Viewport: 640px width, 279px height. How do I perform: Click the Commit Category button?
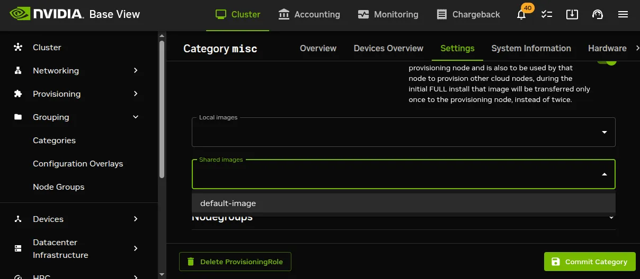(x=590, y=262)
